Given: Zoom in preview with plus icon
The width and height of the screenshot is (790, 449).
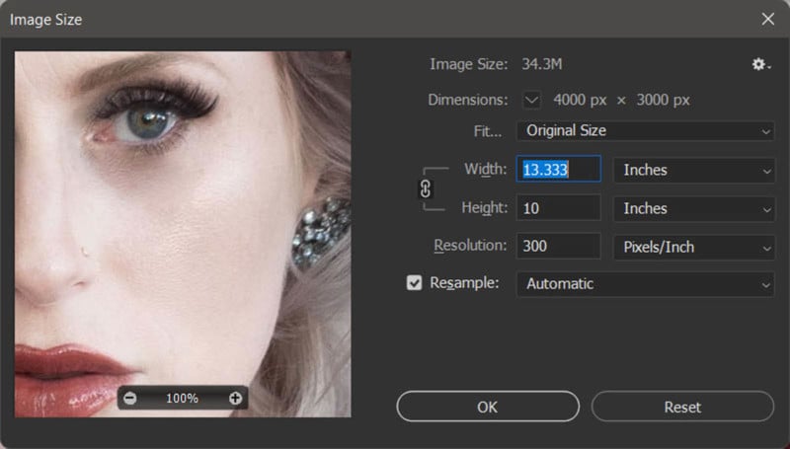Looking at the screenshot, I should pos(235,398).
